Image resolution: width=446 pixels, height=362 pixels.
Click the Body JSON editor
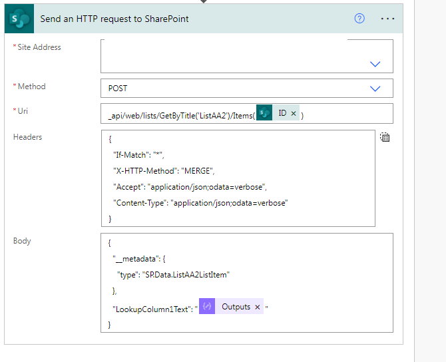tap(247, 283)
